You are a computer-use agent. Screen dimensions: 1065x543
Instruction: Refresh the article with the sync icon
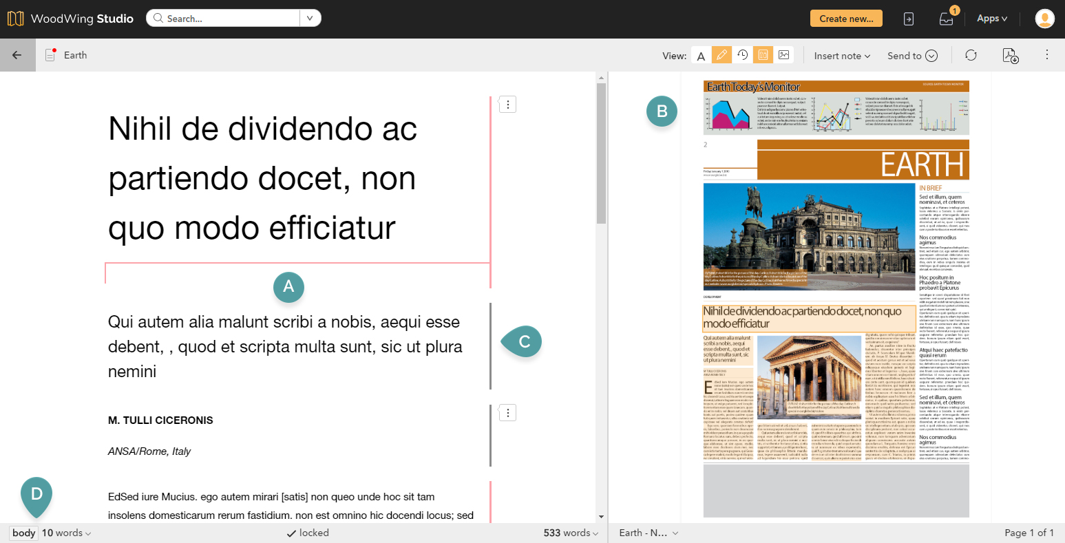[x=972, y=55]
